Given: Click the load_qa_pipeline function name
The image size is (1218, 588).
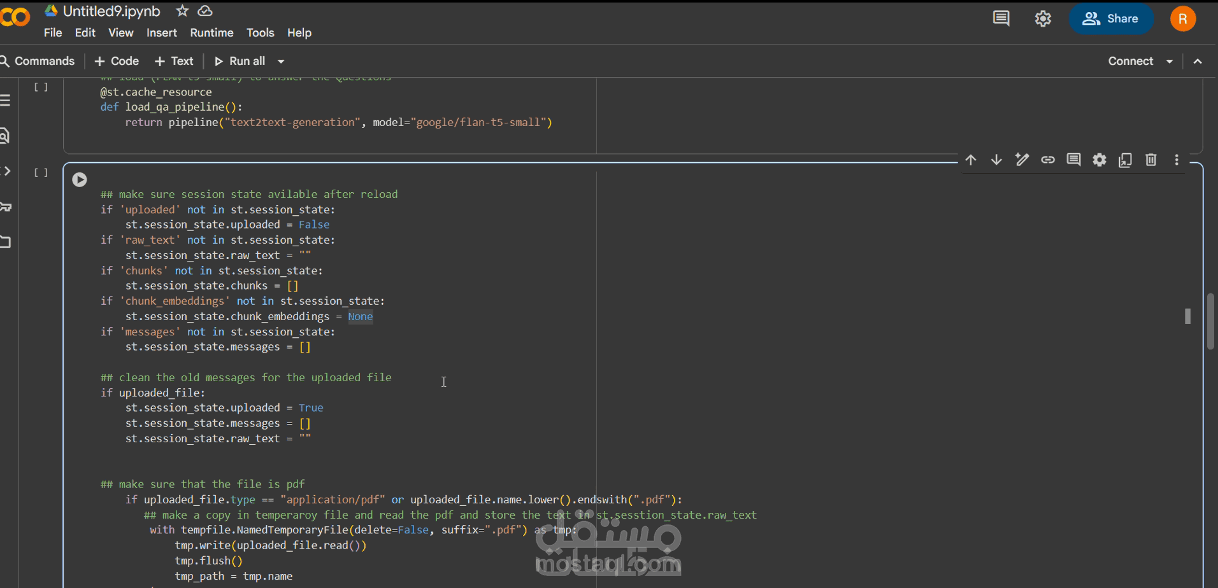Looking at the screenshot, I should [x=175, y=107].
